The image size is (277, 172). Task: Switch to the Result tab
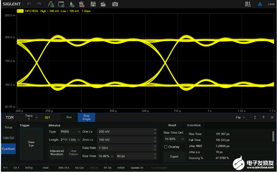172,125
